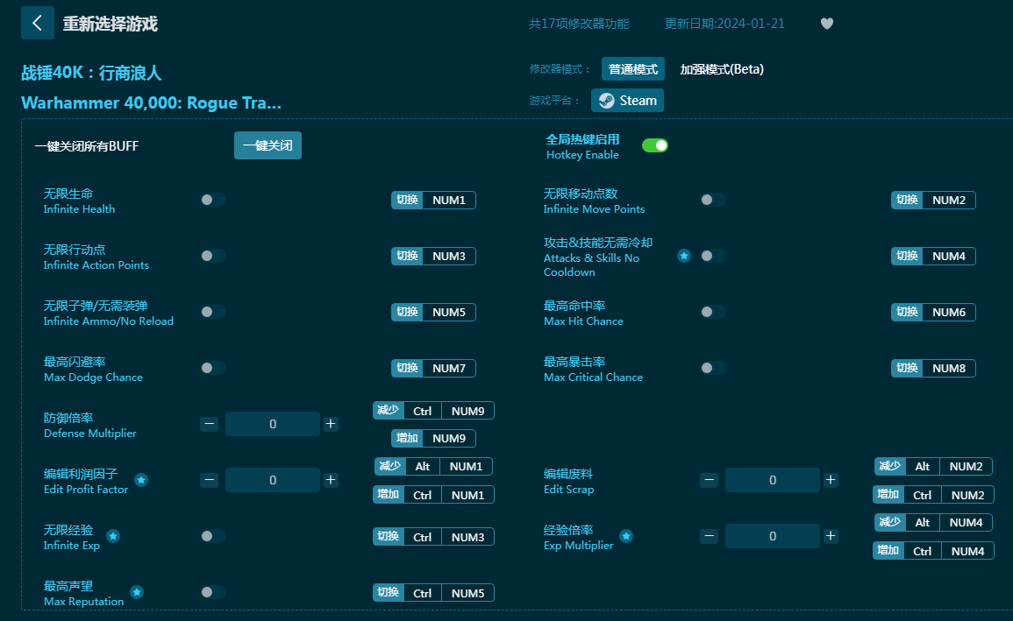Decrease the Exp Multiplier value
The width and height of the screenshot is (1013, 621).
[x=709, y=536]
